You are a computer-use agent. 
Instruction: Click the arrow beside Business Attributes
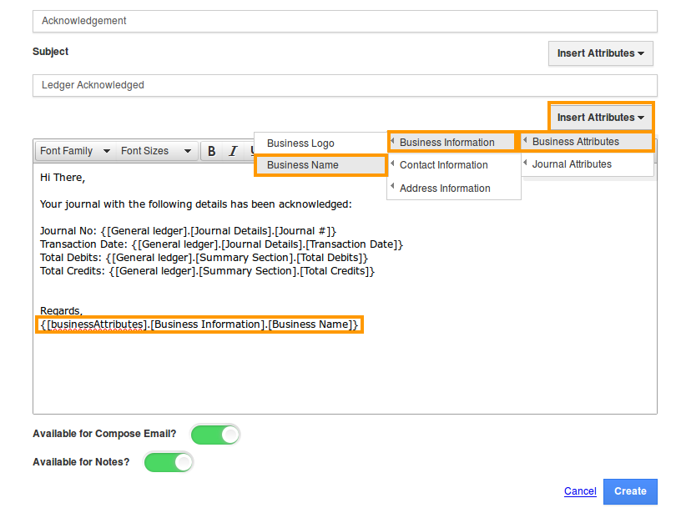coord(525,140)
